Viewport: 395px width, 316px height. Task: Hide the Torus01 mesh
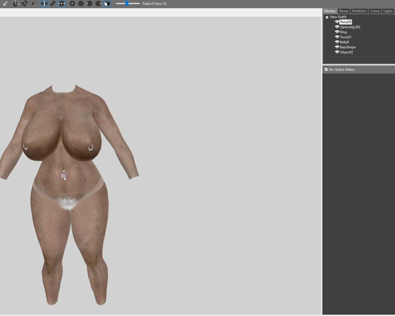tap(337, 37)
